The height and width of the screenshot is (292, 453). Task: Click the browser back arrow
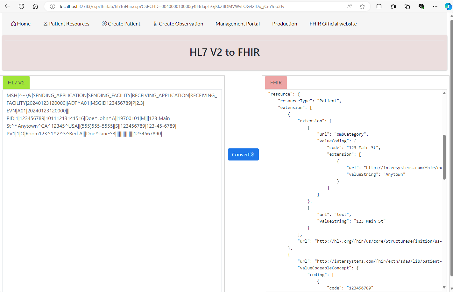coord(7,6)
